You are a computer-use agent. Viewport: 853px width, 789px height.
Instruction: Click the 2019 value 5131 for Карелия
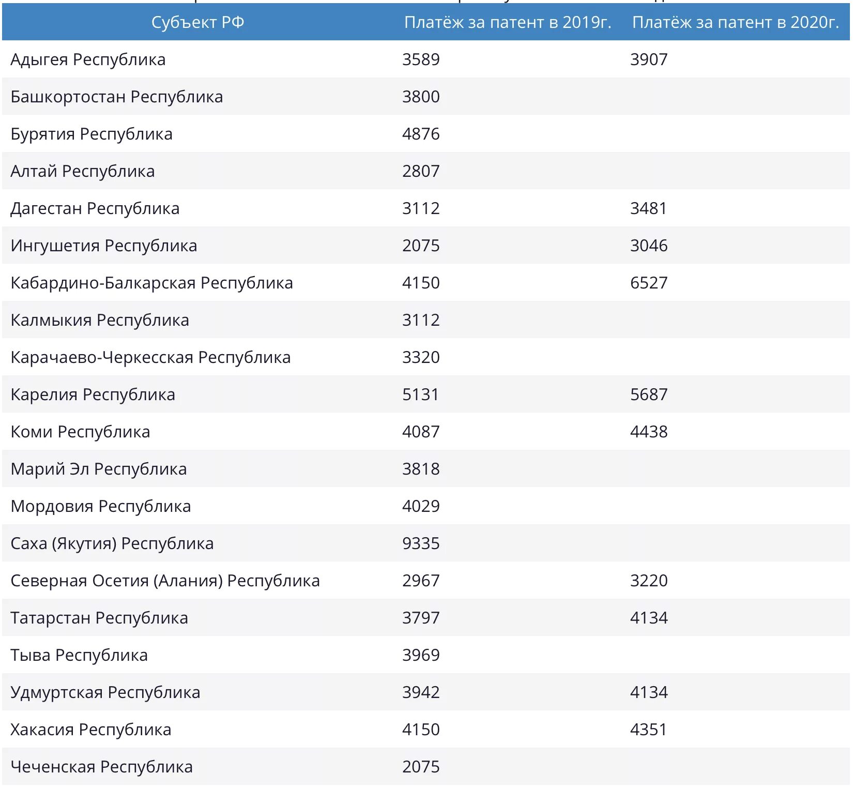[420, 394]
